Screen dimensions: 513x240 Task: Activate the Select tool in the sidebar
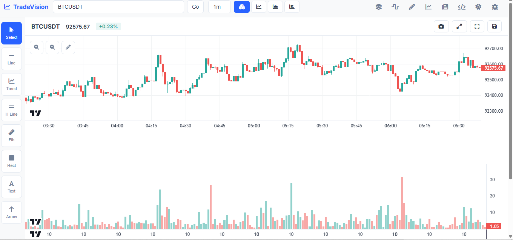[11, 33]
